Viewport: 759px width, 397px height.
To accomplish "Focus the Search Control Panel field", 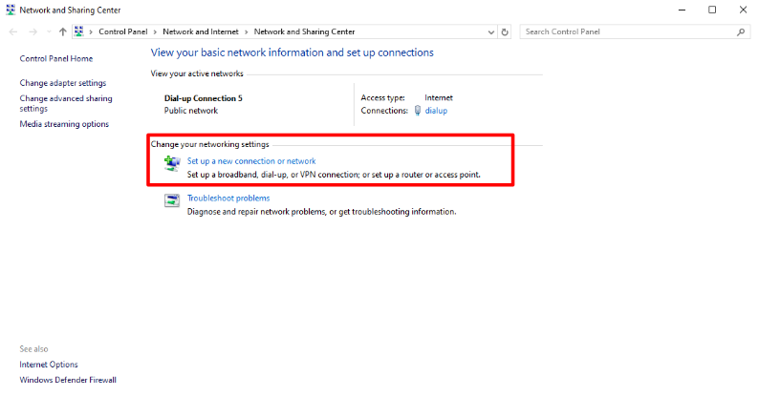I will [x=635, y=31].
